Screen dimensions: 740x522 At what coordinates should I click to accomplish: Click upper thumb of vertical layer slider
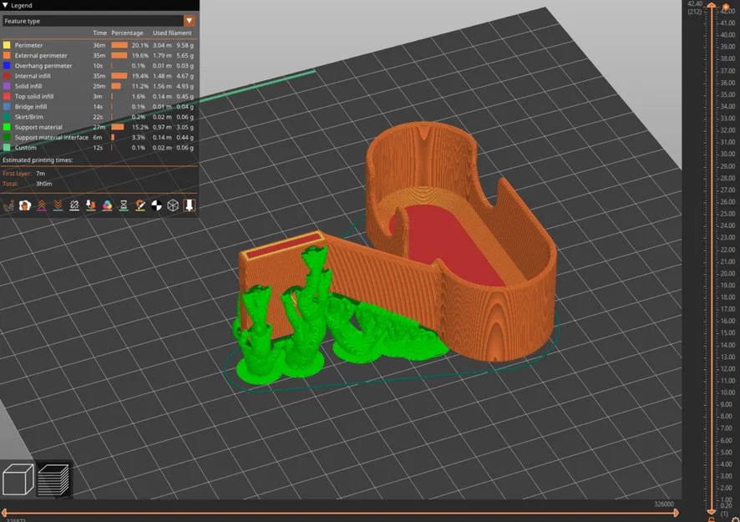click(712, 6)
